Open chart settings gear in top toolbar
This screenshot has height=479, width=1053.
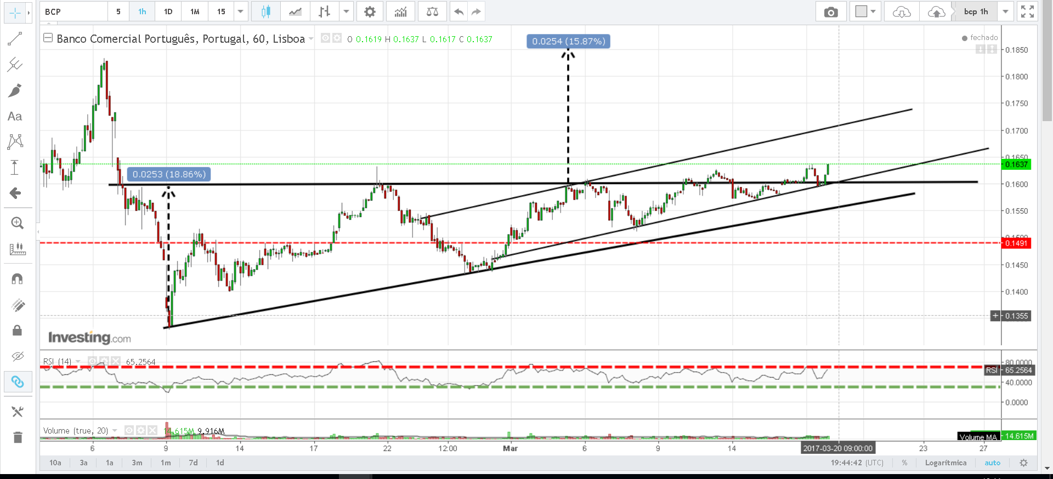pyautogui.click(x=370, y=12)
